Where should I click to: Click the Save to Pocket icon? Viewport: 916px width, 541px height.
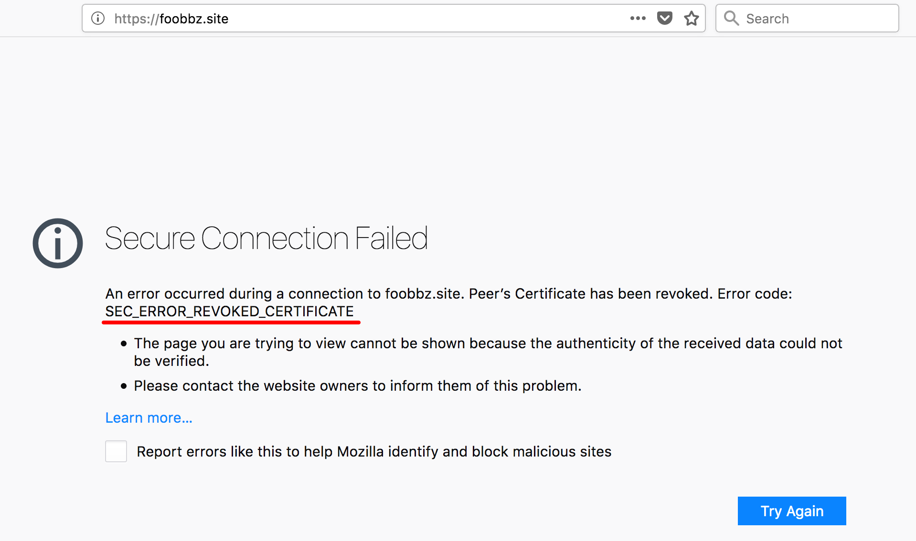[664, 19]
